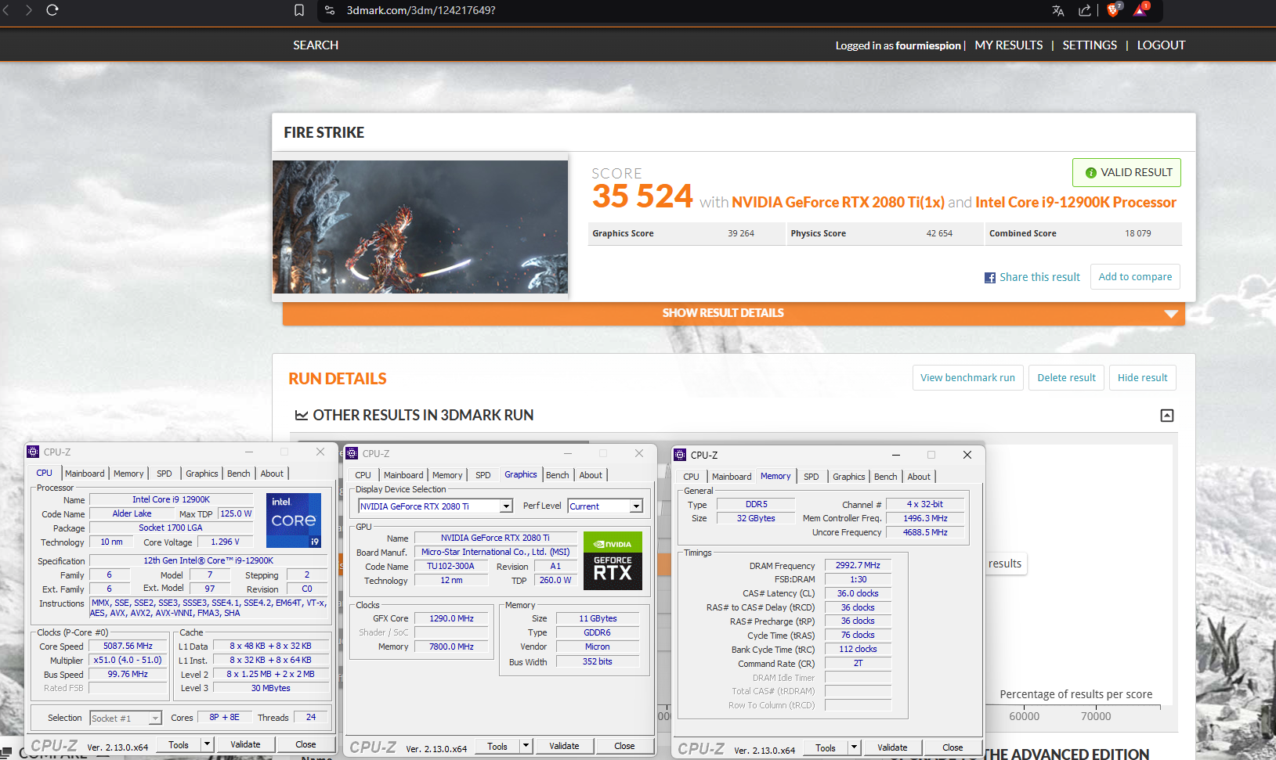Open Bench tab in the Graphics window
Screen dimensions: 1276x760
pos(558,475)
